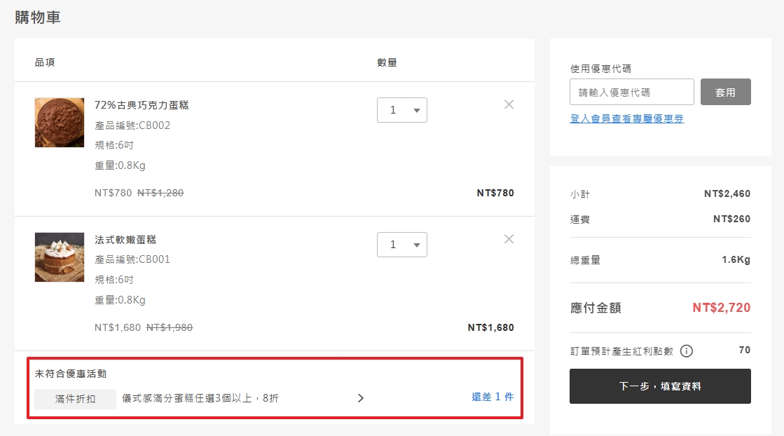
Task: Click the NT$2,720 payable amount
Action: click(x=721, y=308)
